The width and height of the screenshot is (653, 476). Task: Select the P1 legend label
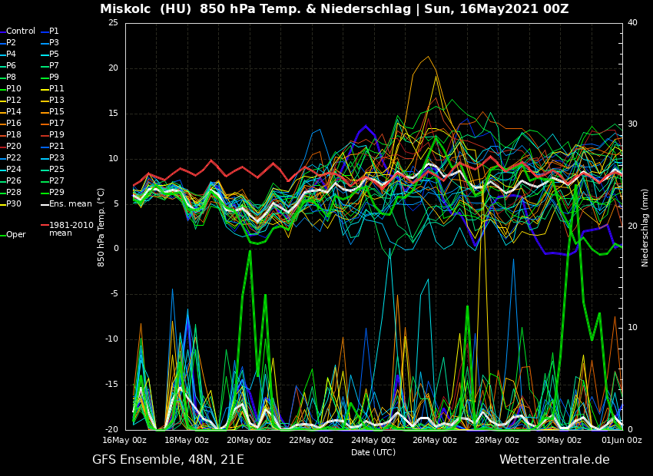point(54,31)
